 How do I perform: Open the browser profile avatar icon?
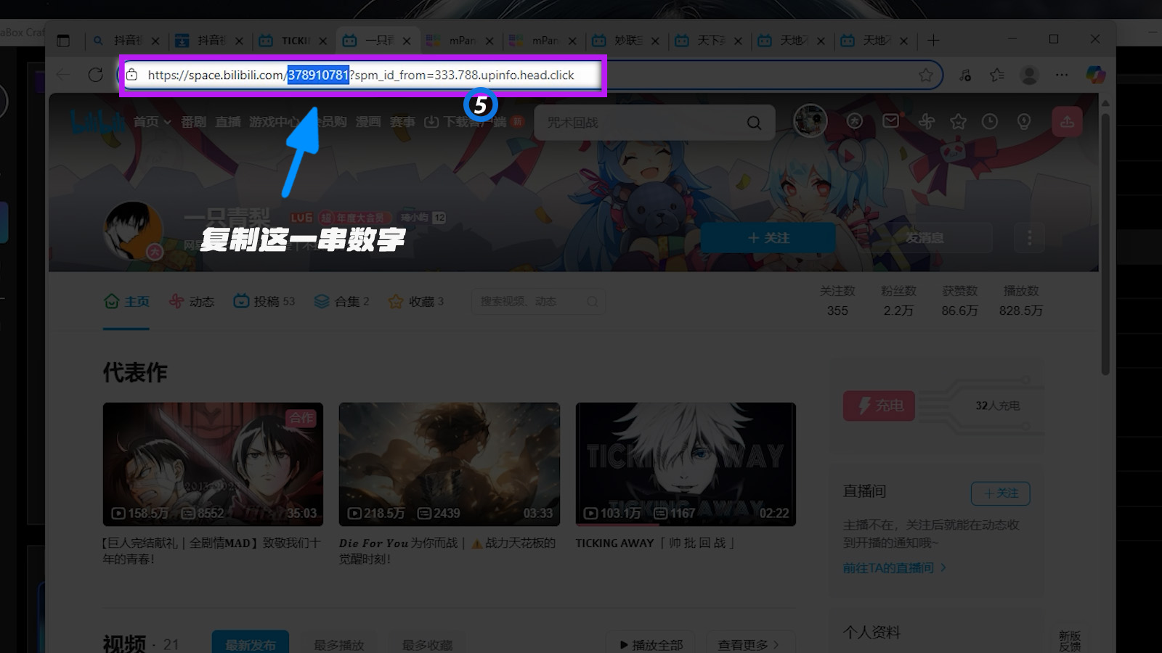click(1029, 75)
